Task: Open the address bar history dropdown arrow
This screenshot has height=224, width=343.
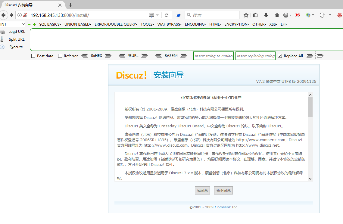Action: (x=157, y=15)
